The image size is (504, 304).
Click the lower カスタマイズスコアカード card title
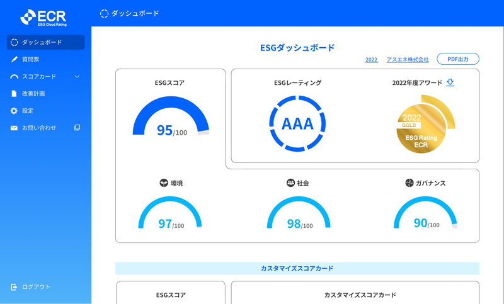coord(360,295)
